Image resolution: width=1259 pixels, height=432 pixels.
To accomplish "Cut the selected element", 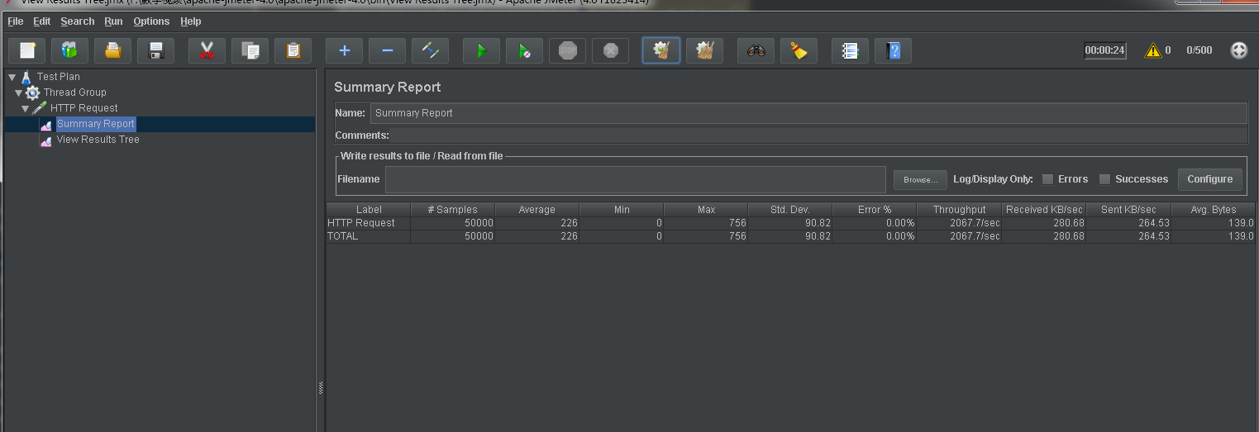I will pos(207,51).
